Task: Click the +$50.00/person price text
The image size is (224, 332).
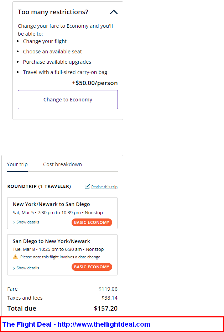Action: (95, 83)
